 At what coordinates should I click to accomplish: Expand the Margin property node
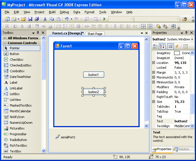point(153,72)
